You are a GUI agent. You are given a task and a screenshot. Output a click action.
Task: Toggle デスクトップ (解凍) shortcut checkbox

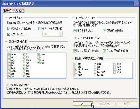click(x=9, y=29)
